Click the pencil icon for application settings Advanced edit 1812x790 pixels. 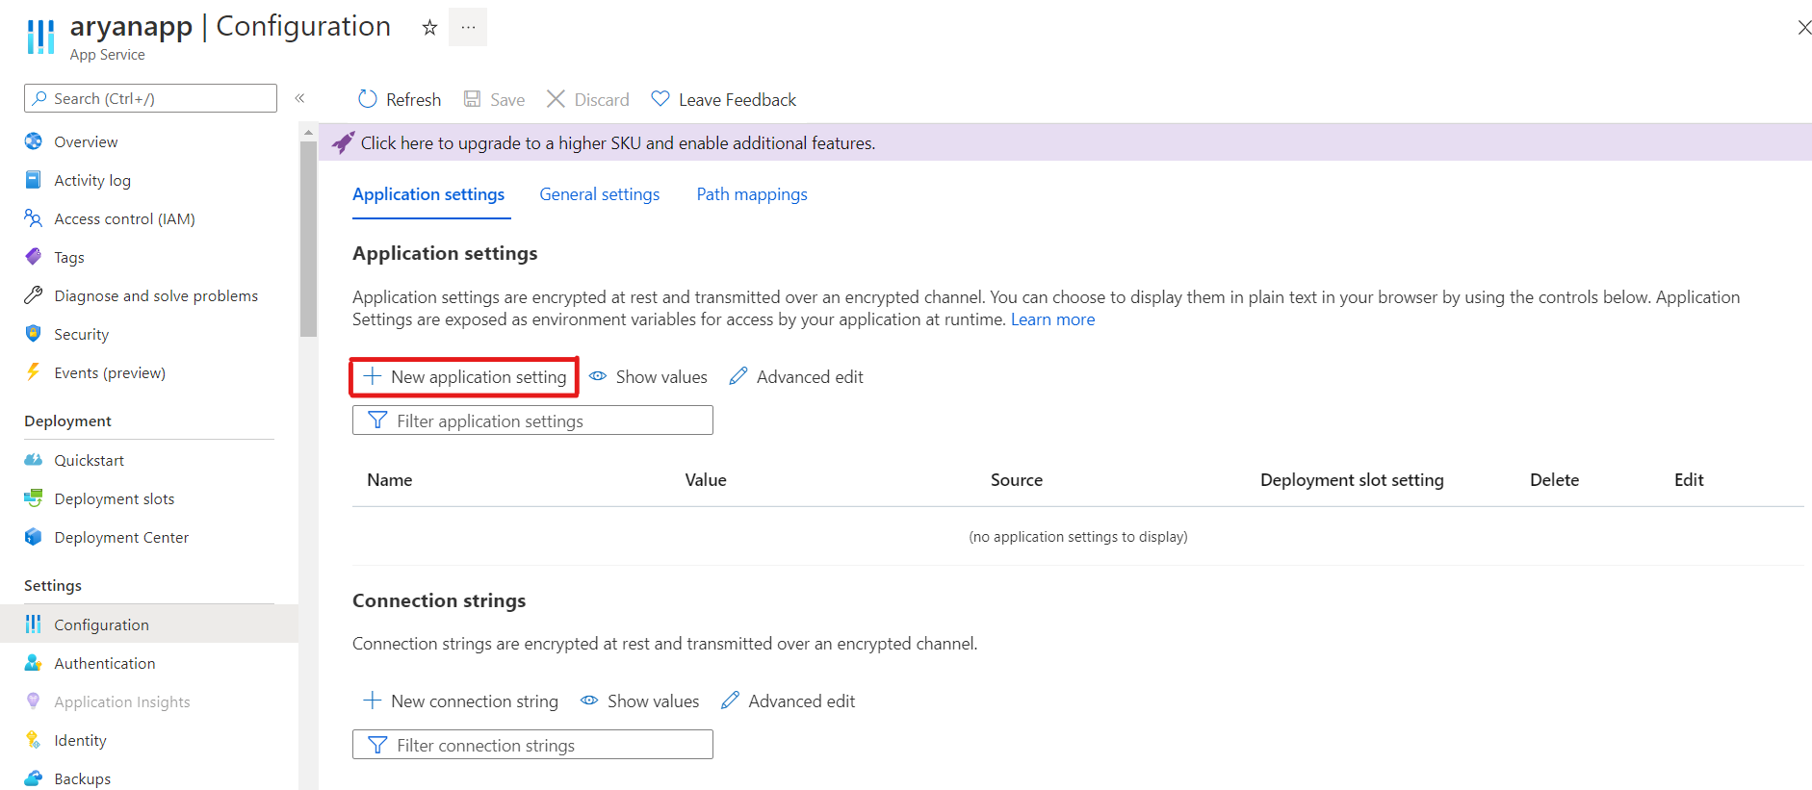[x=738, y=376]
